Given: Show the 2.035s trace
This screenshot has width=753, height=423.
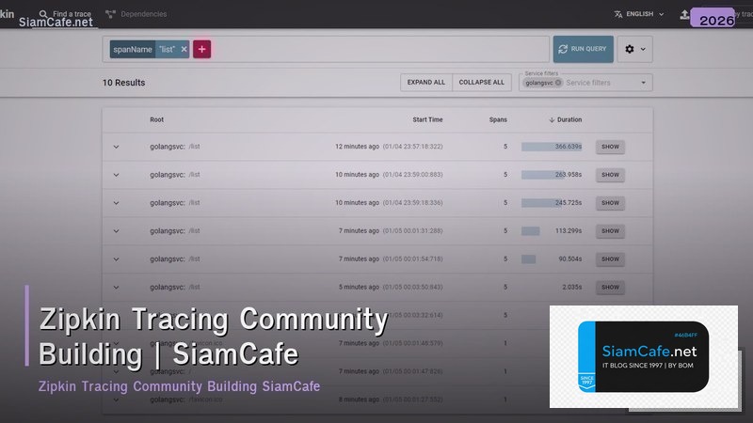Looking at the screenshot, I should (x=610, y=288).
